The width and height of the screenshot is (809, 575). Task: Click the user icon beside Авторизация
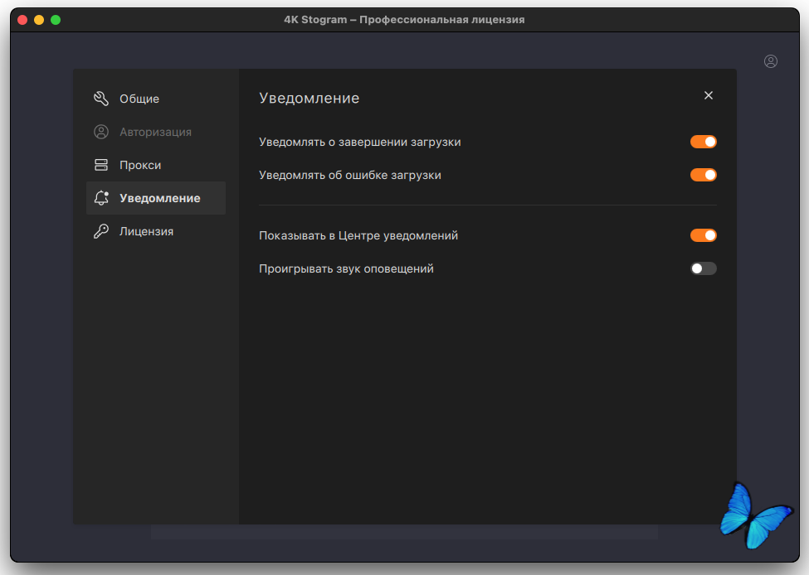(101, 132)
